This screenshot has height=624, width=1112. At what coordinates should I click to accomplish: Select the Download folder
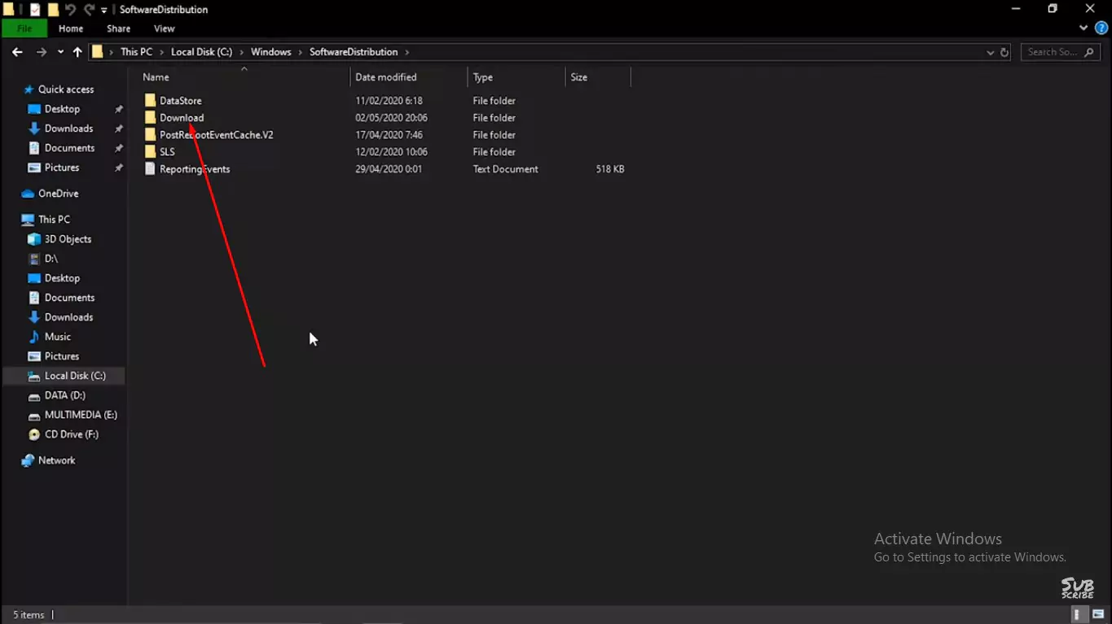point(182,118)
